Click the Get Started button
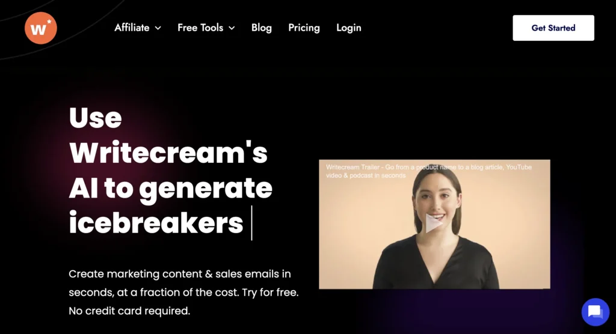This screenshot has height=334, width=616. pos(553,28)
